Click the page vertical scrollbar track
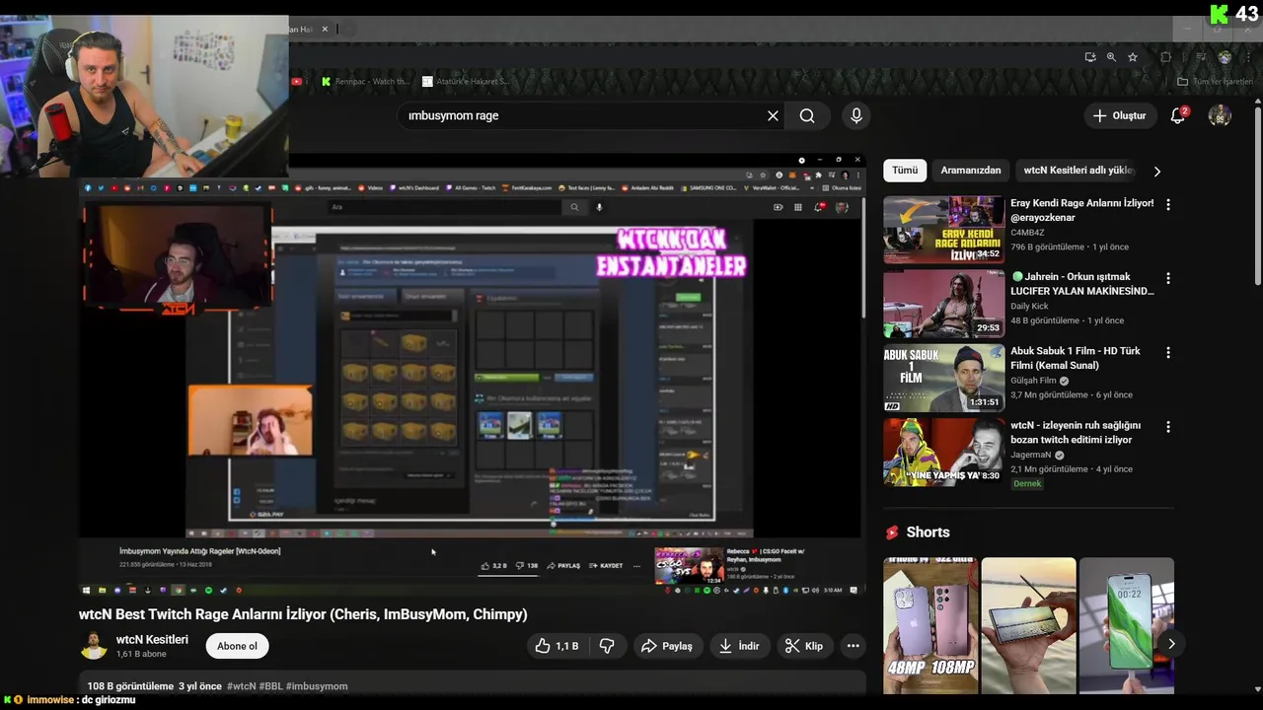Viewport: 1263px width, 710px height. pos(1257,394)
